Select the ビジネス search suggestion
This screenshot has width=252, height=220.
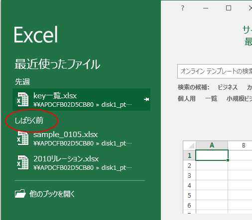coord(228,87)
